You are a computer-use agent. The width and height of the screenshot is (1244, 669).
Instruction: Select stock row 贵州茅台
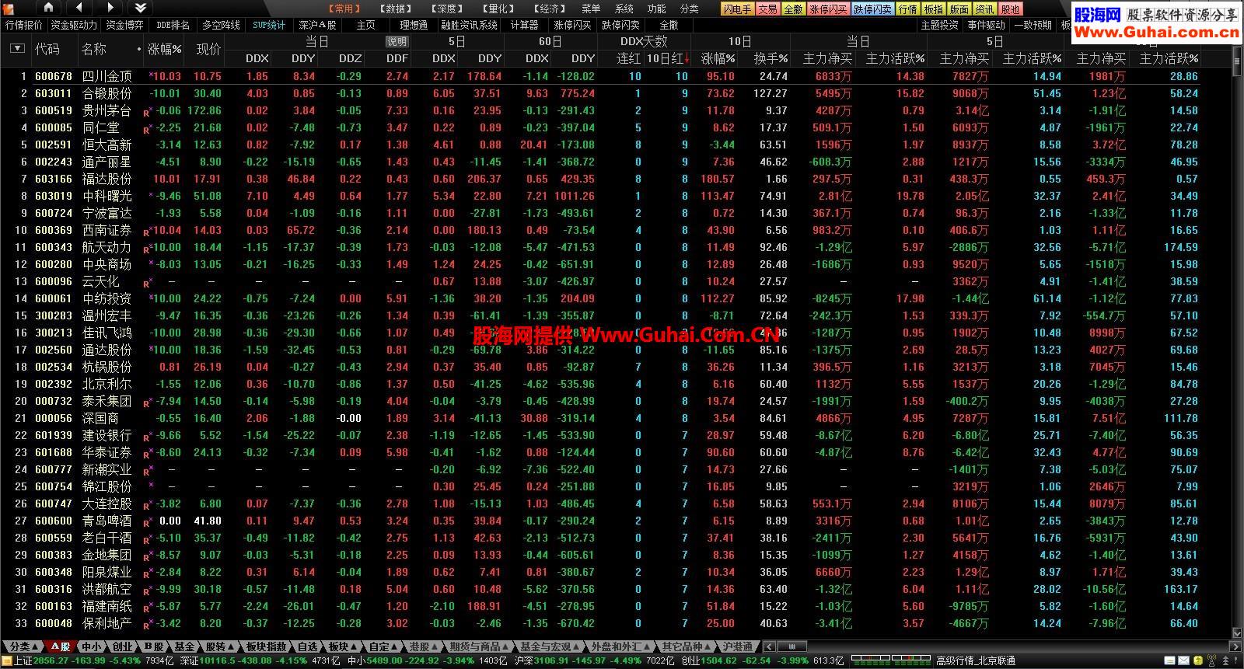[600, 110]
